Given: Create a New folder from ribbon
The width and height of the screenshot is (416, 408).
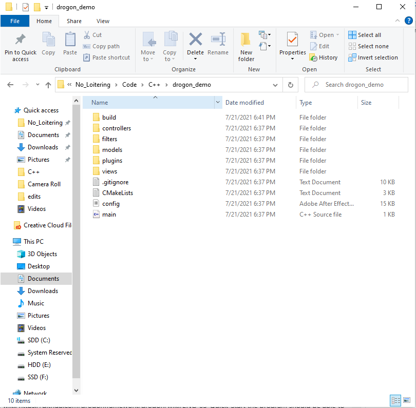Looking at the screenshot, I should tap(246, 47).
